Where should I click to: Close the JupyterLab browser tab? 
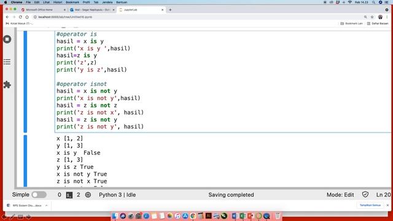pyautogui.click(x=162, y=10)
